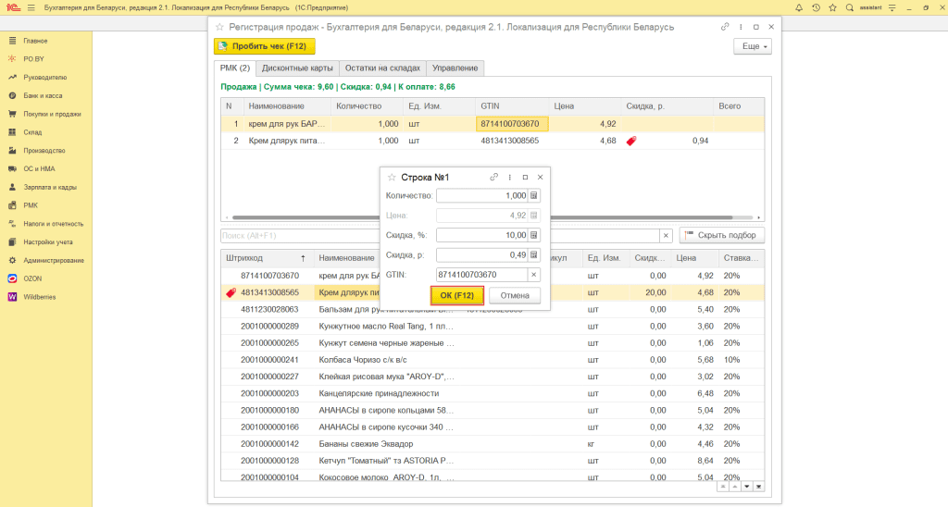Click the 1C logo icon
The height and width of the screenshot is (507, 948).
pos(13,7)
